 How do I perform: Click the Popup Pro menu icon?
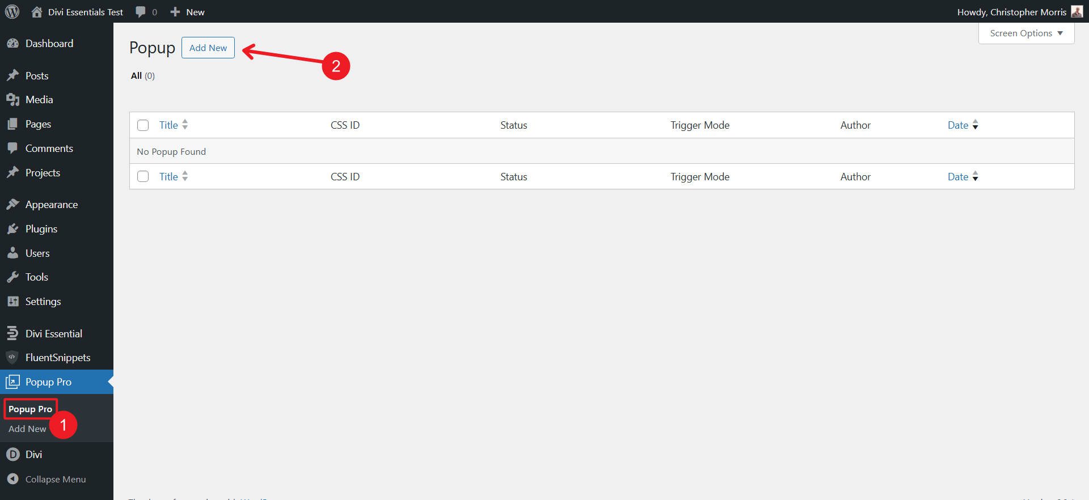point(12,382)
